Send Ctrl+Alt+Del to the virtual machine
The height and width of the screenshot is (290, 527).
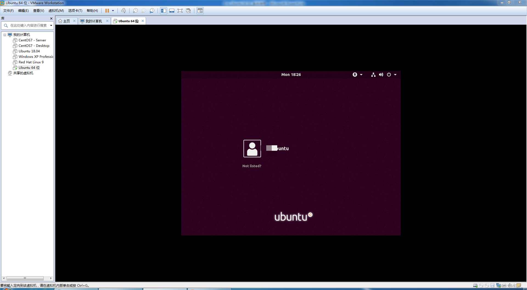tap(124, 11)
